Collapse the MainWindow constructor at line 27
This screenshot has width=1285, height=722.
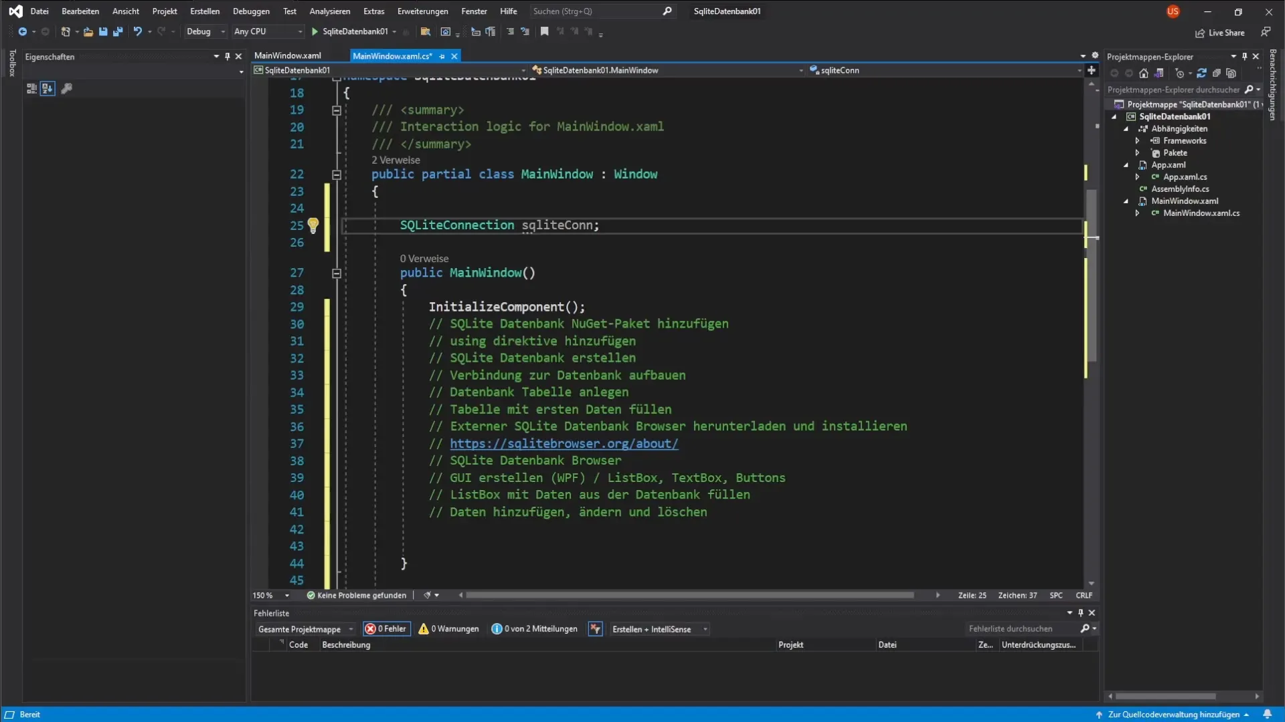coord(337,273)
